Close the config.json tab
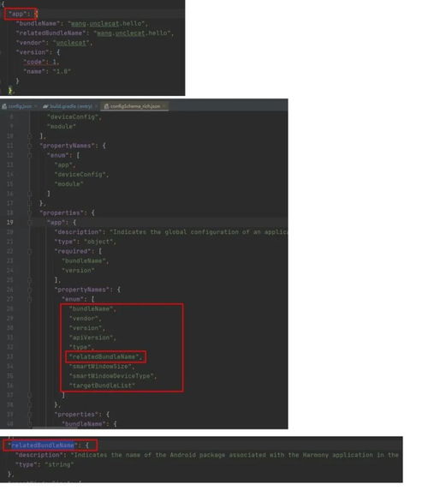The image size is (428, 502). point(36,106)
